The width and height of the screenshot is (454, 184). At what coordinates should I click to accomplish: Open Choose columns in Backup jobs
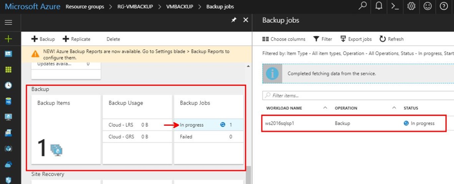point(284,39)
